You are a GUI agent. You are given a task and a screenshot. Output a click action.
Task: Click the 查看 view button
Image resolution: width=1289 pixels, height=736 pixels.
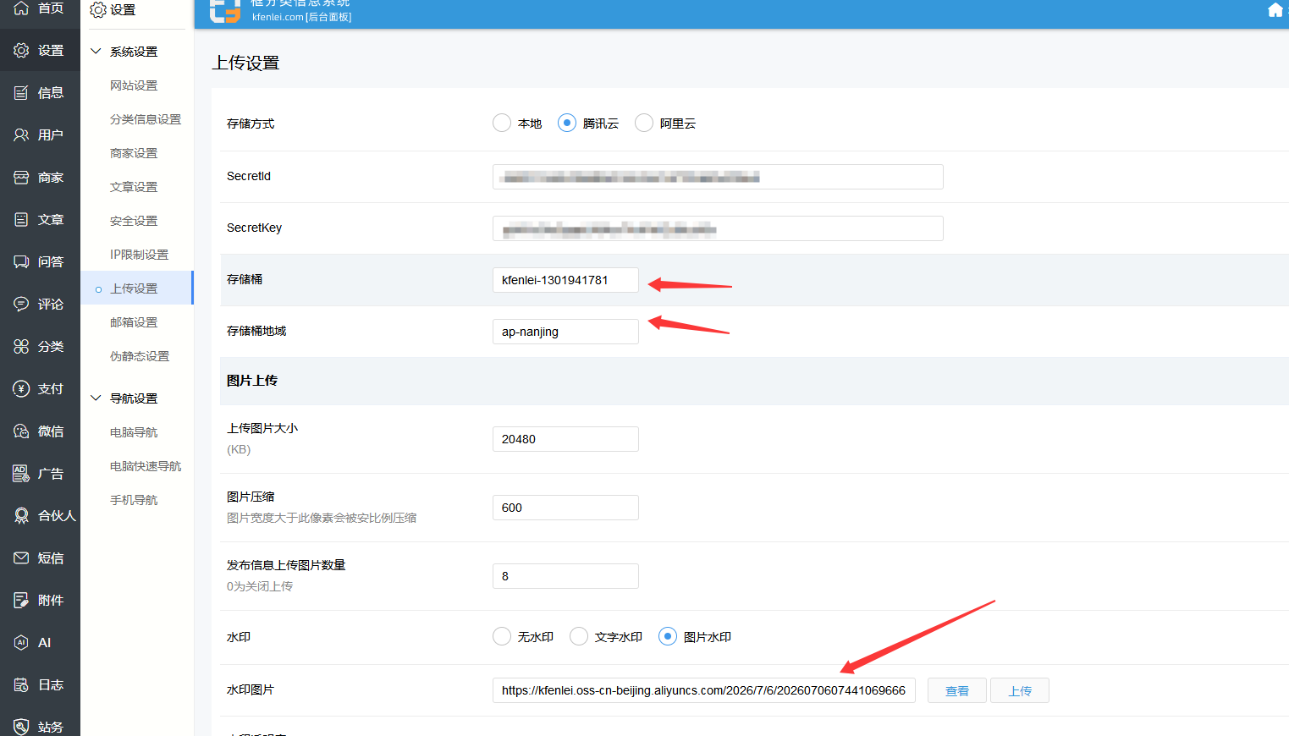[957, 690]
